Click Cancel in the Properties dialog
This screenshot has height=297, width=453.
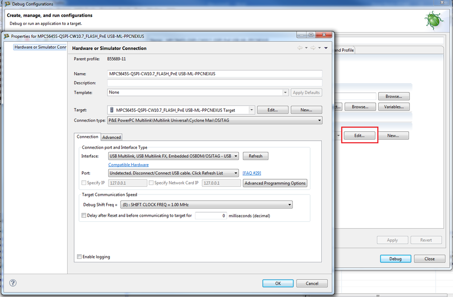pos(312,283)
